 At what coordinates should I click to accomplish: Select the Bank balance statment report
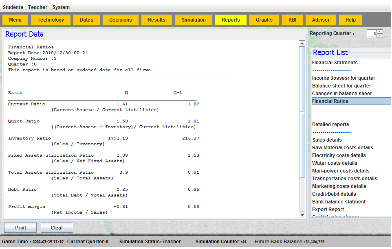[339, 202]
